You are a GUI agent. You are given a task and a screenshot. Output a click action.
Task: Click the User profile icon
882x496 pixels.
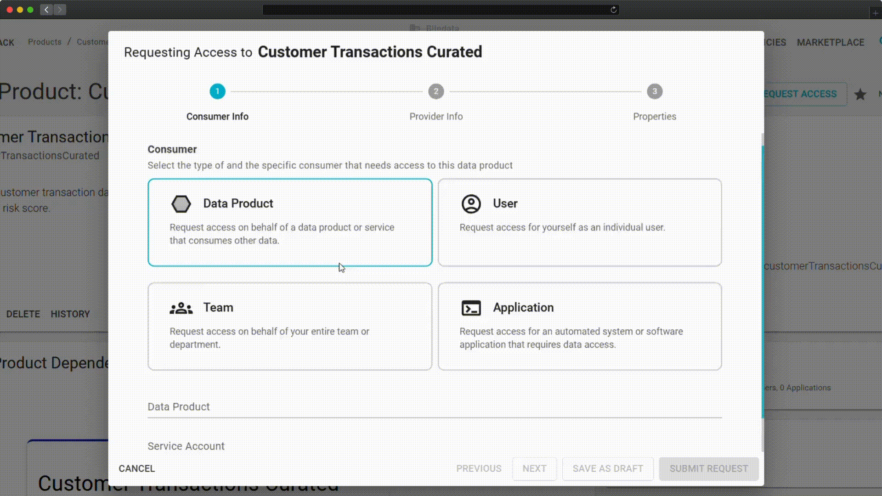471,204
